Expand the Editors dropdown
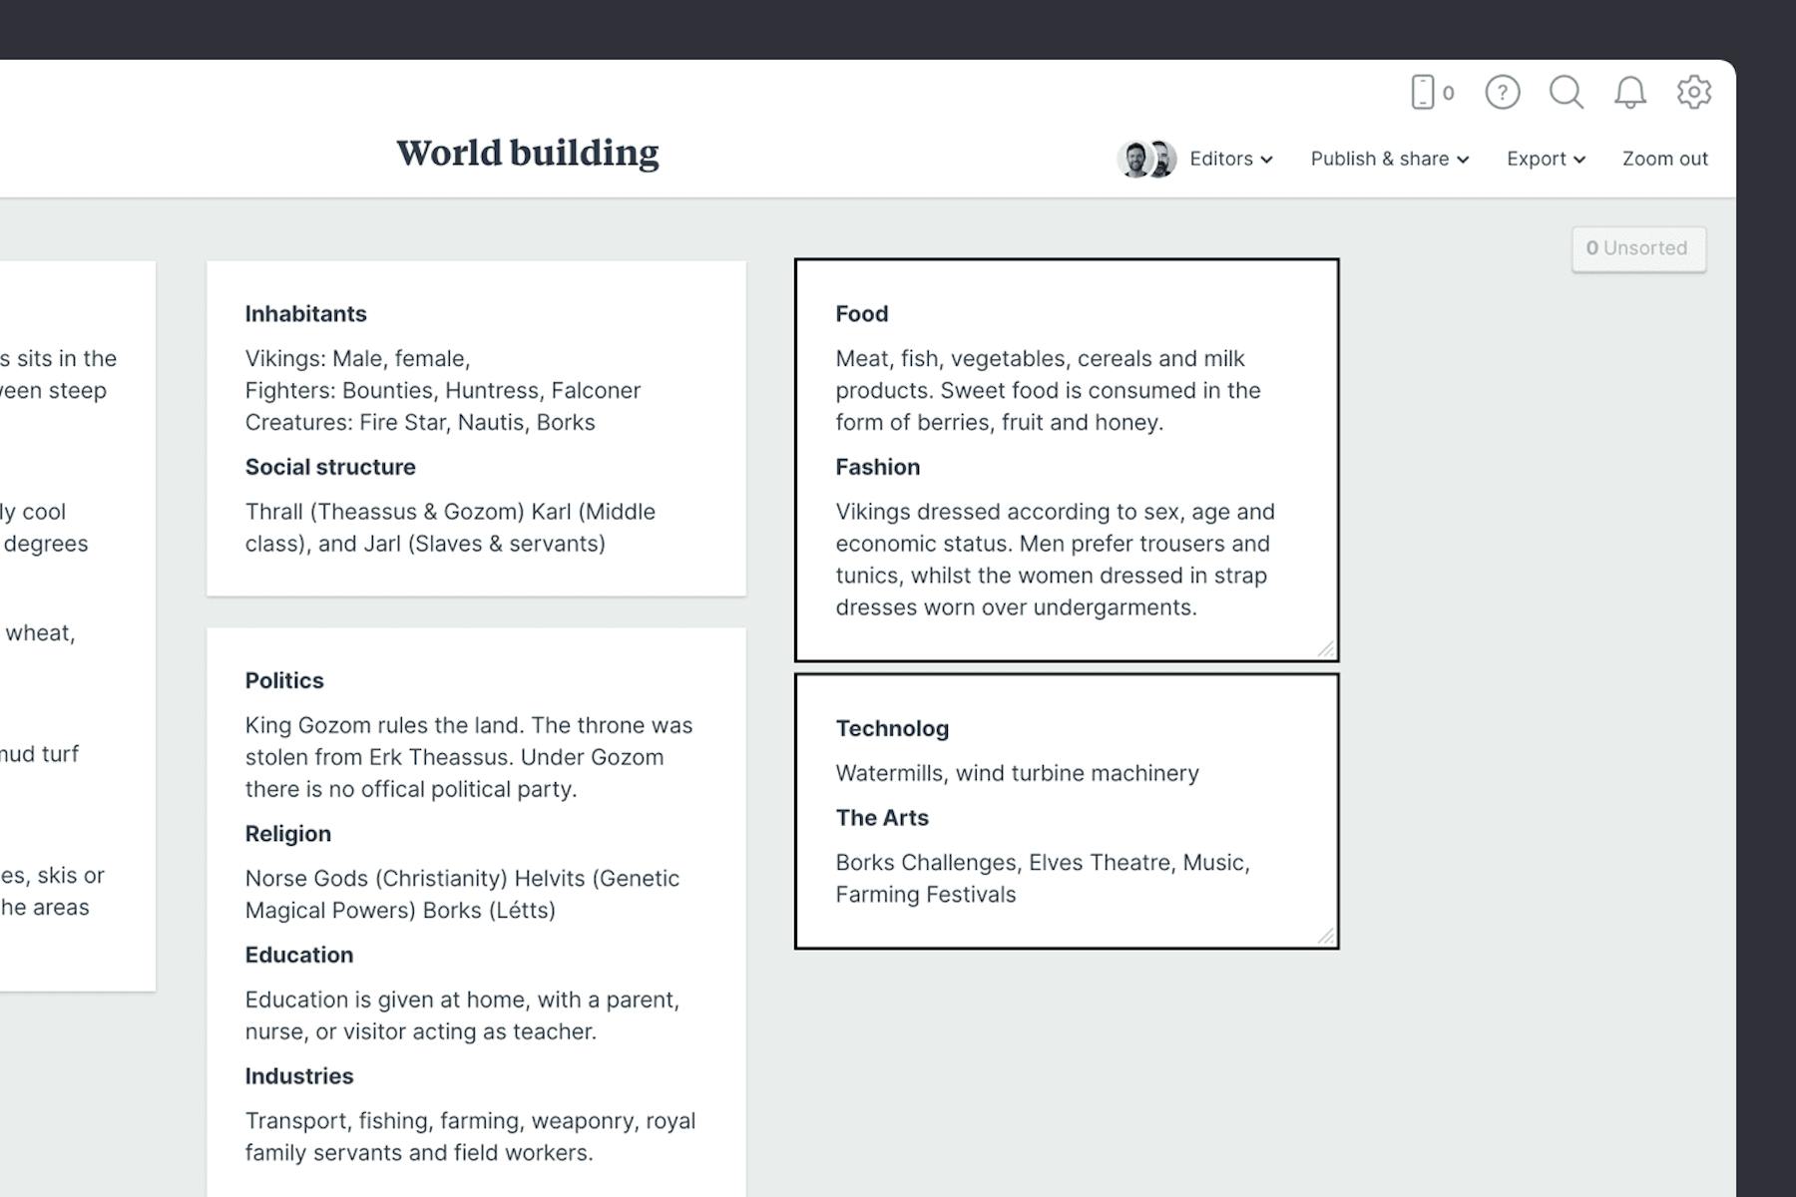Screen dimensions: 1796x1197 1268,159
